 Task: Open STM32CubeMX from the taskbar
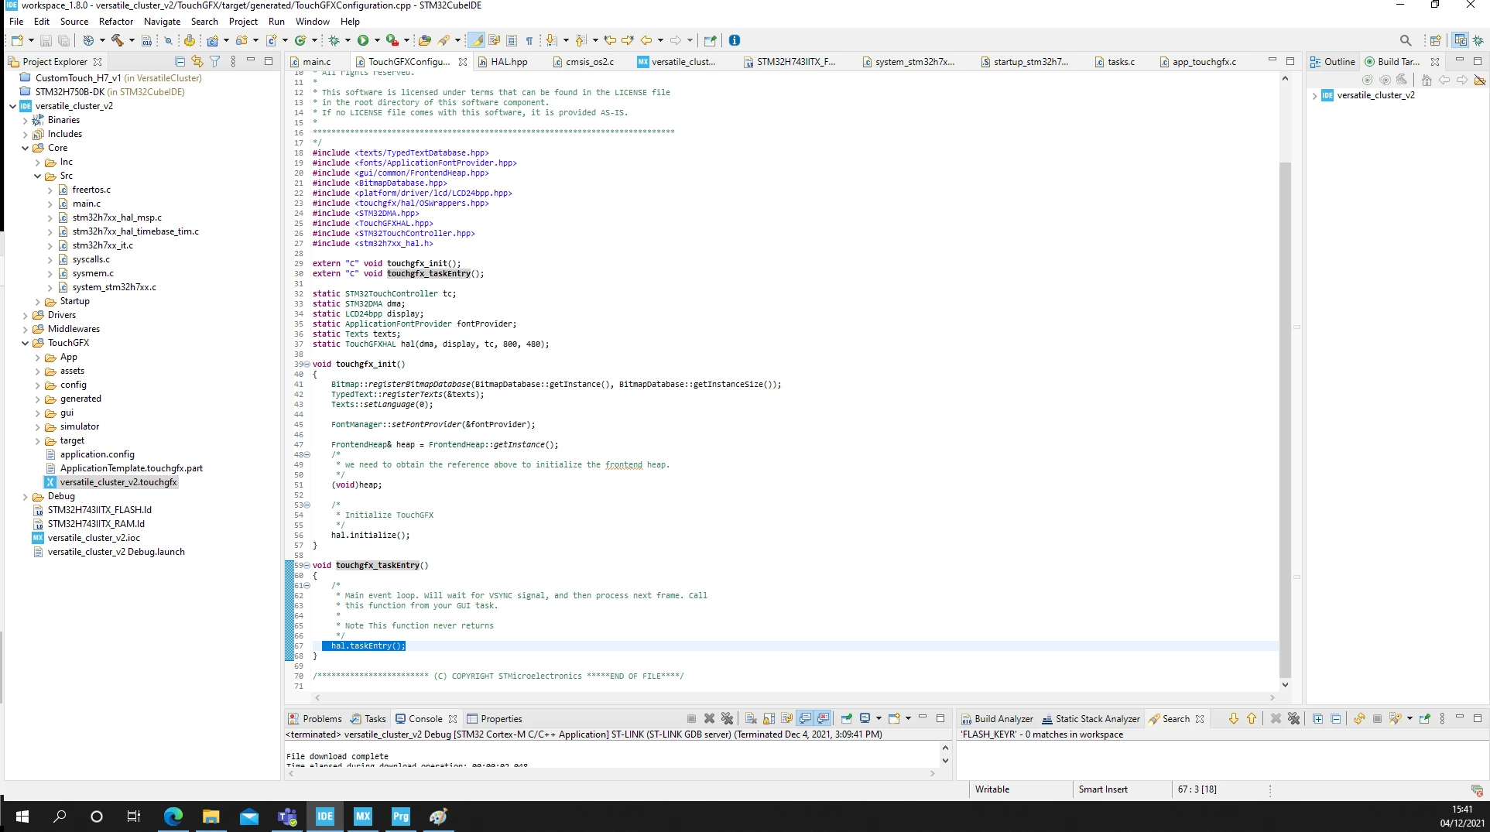pyautogui.click(x=363, y=816)
